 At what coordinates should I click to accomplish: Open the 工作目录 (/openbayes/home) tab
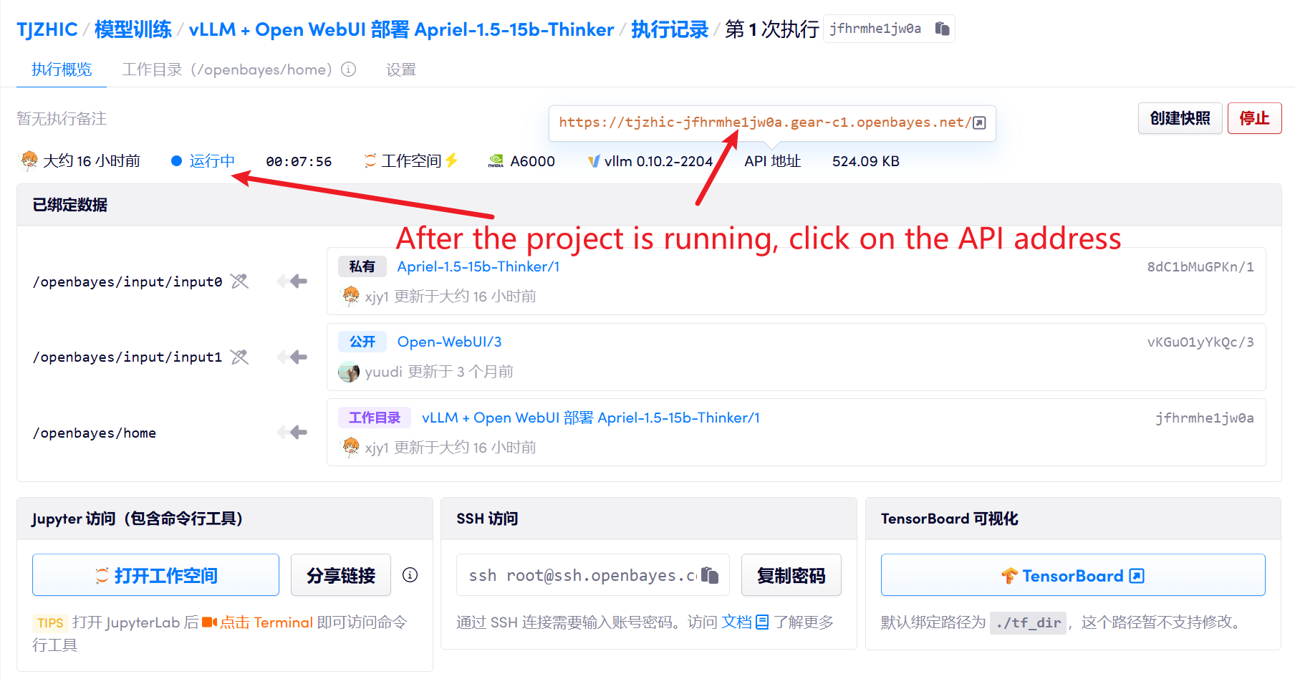point(227,69)
